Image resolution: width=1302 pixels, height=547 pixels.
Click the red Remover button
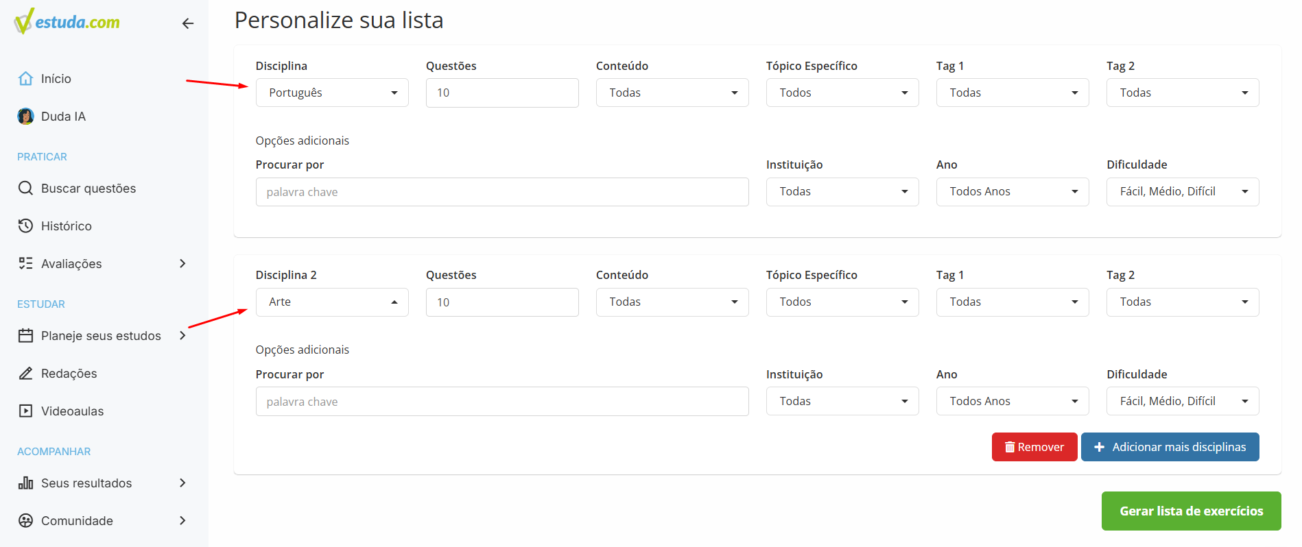pos(1034,447)
